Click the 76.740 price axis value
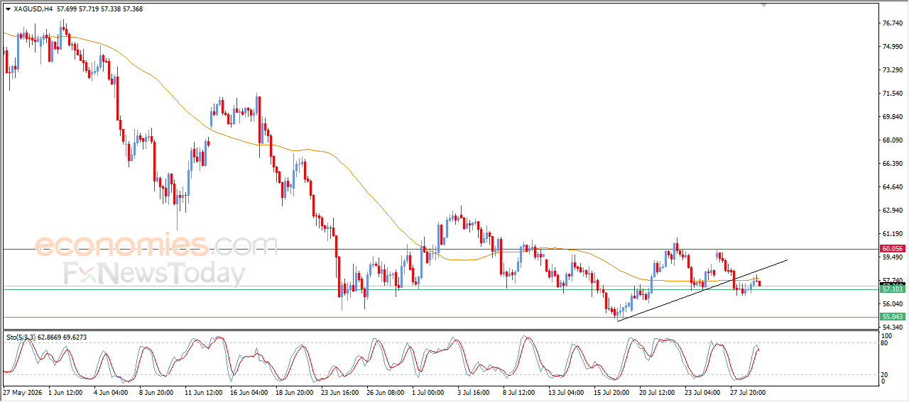 pos(893,23)
